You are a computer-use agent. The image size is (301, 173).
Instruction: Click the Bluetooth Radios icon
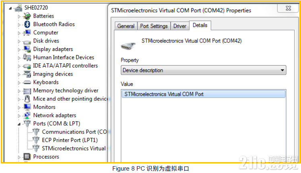(x=27, y=24)
